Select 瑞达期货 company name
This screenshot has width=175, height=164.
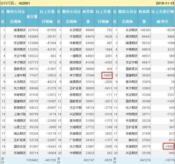pos(20,133)
